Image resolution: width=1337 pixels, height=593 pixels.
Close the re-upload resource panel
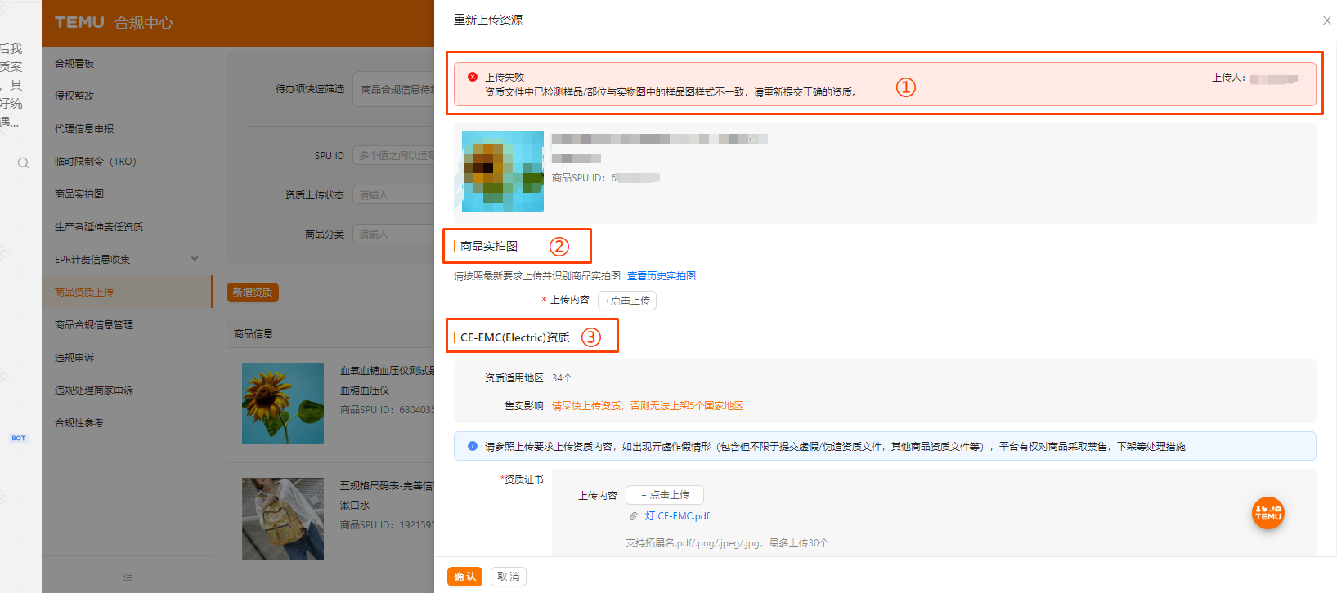(x=1326, y=20)
